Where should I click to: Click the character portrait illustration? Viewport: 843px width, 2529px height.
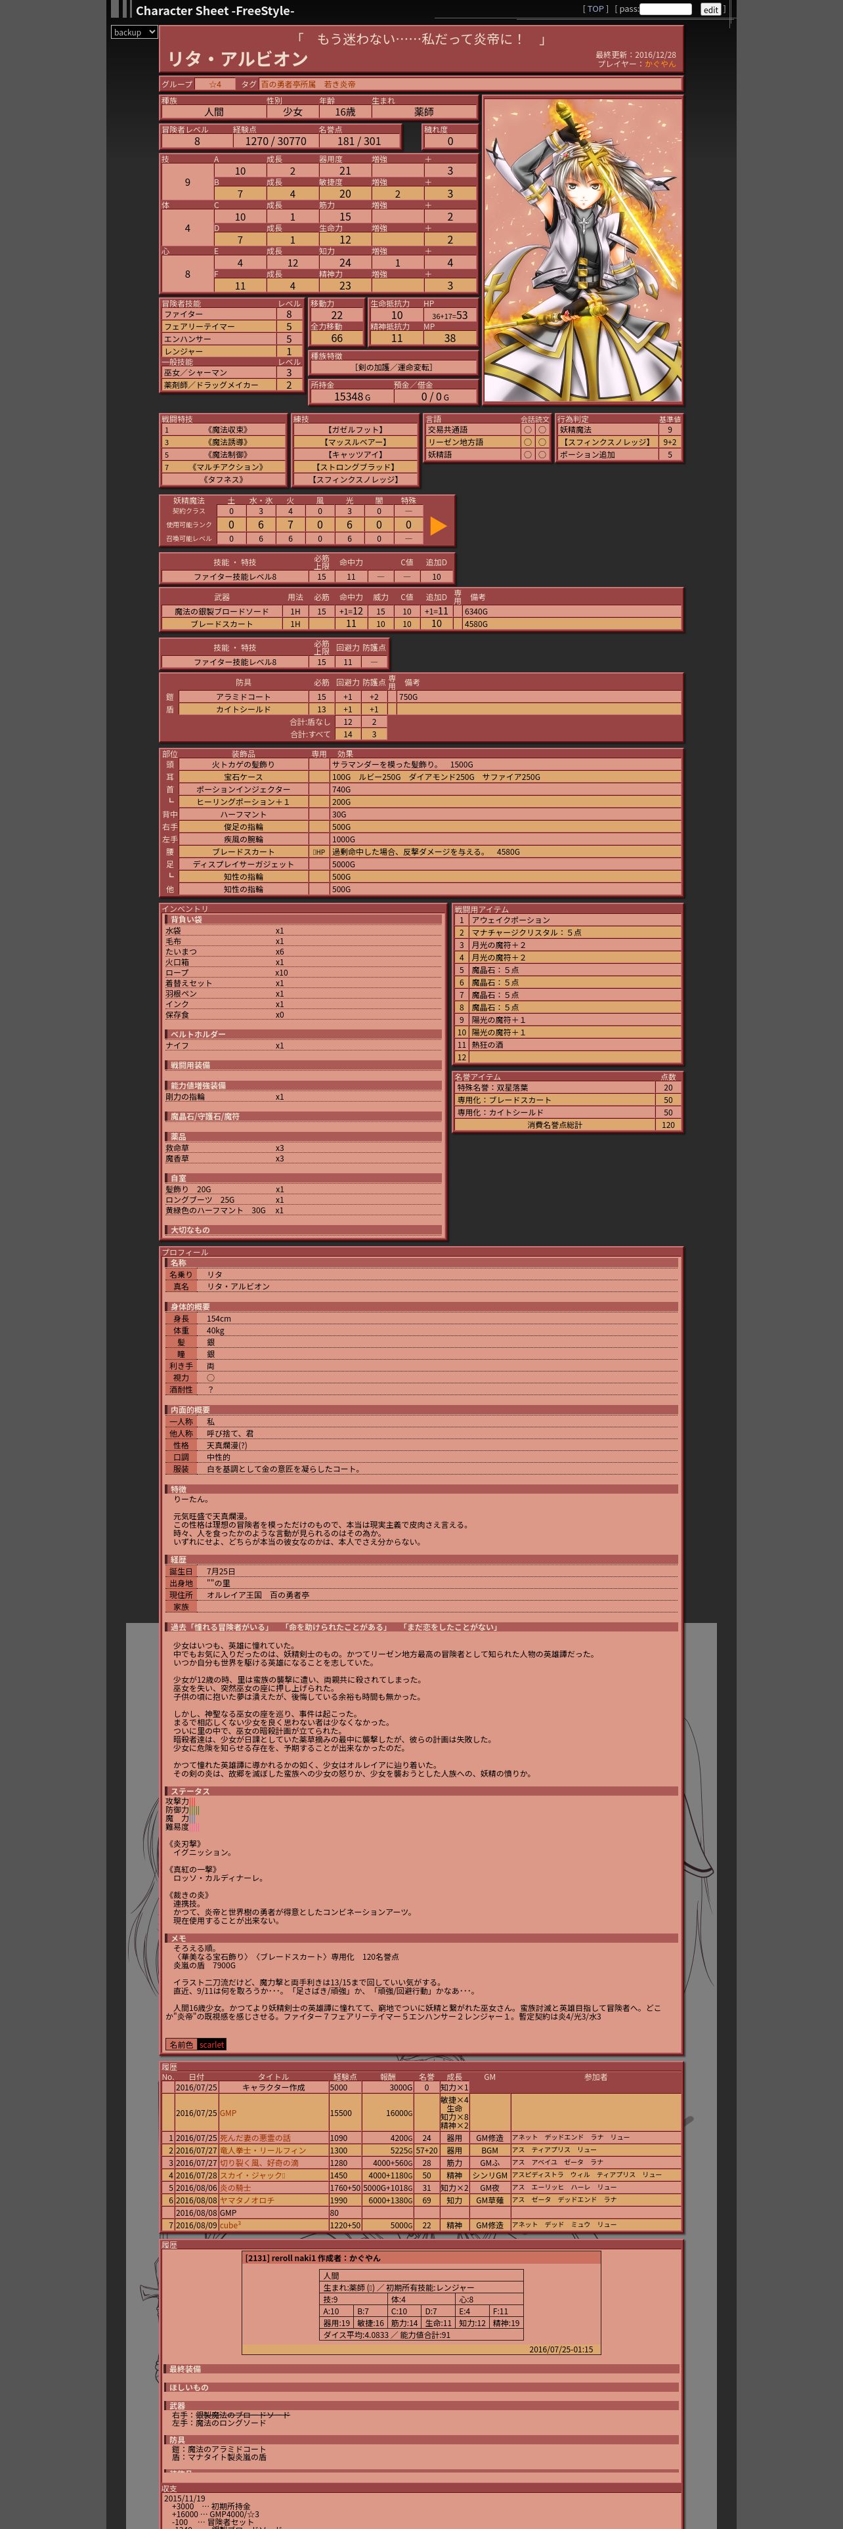point(582,249)
